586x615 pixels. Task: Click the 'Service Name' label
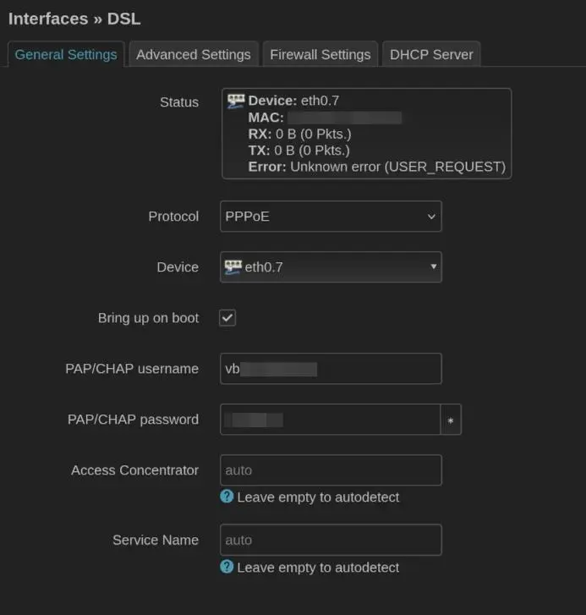[x=156, y=540]
